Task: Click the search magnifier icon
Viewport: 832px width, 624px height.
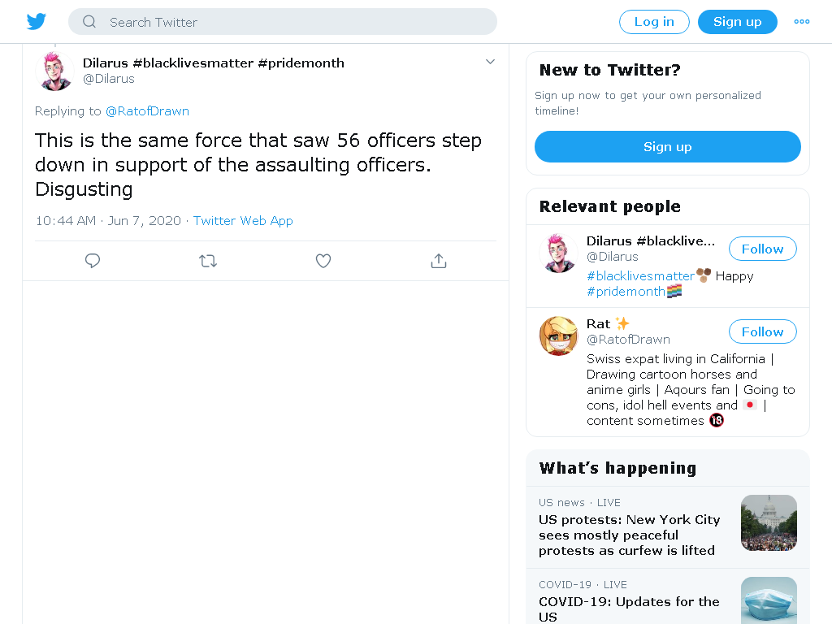Action: 89,22
